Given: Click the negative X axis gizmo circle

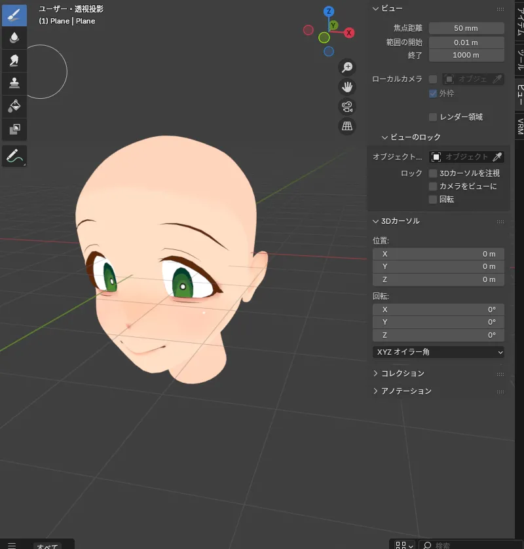Looking at the screenshot, I should [x=309, y=30].
